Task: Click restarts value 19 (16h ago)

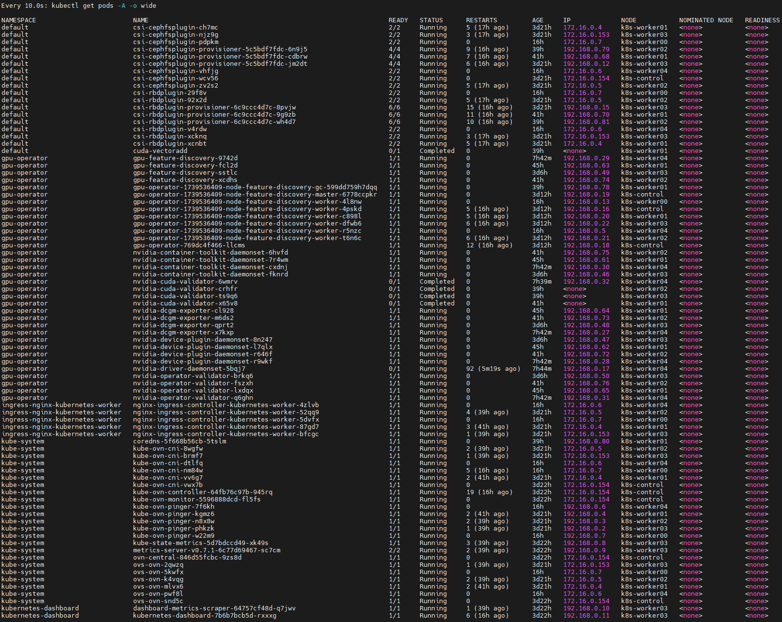Action: tap(489, 492)
